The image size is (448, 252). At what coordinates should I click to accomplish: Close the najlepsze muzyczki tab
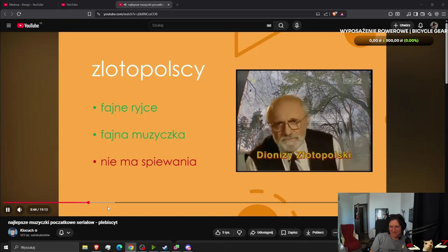click(x=169, y=5)
